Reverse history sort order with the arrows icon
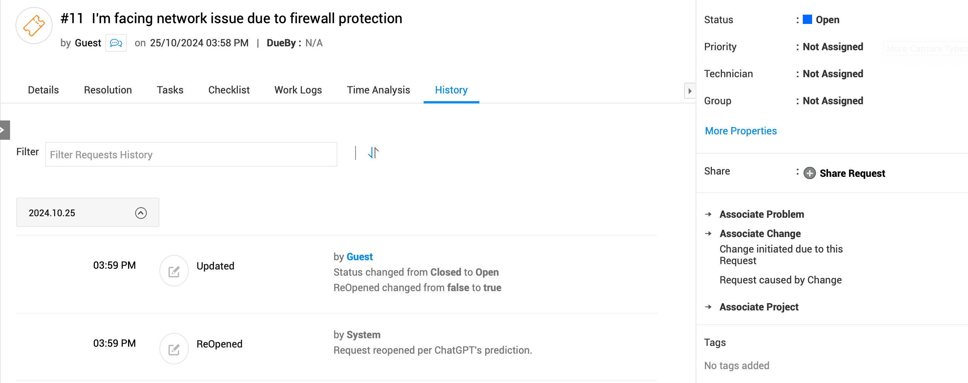The image size is (968, 383). [373, 153]
